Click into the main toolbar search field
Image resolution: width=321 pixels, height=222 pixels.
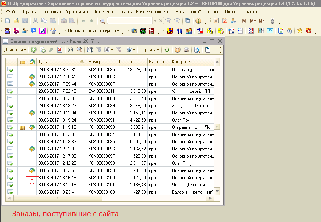pos(130,20)
